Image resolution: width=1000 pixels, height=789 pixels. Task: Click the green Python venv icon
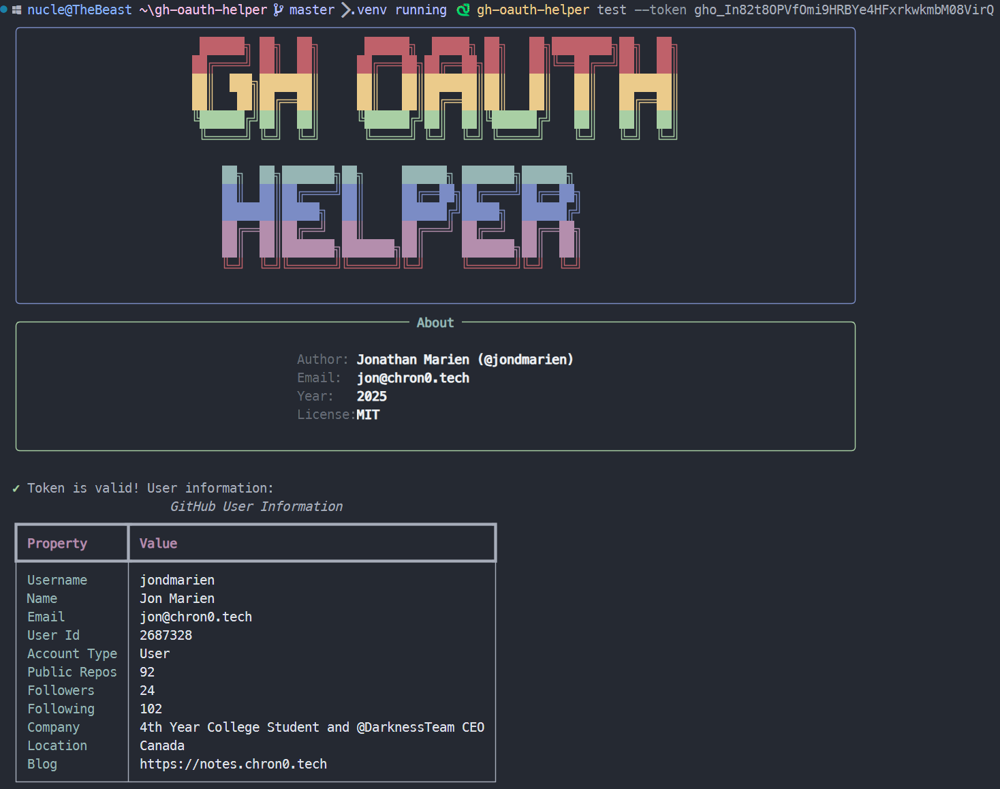tap(463, 10)
